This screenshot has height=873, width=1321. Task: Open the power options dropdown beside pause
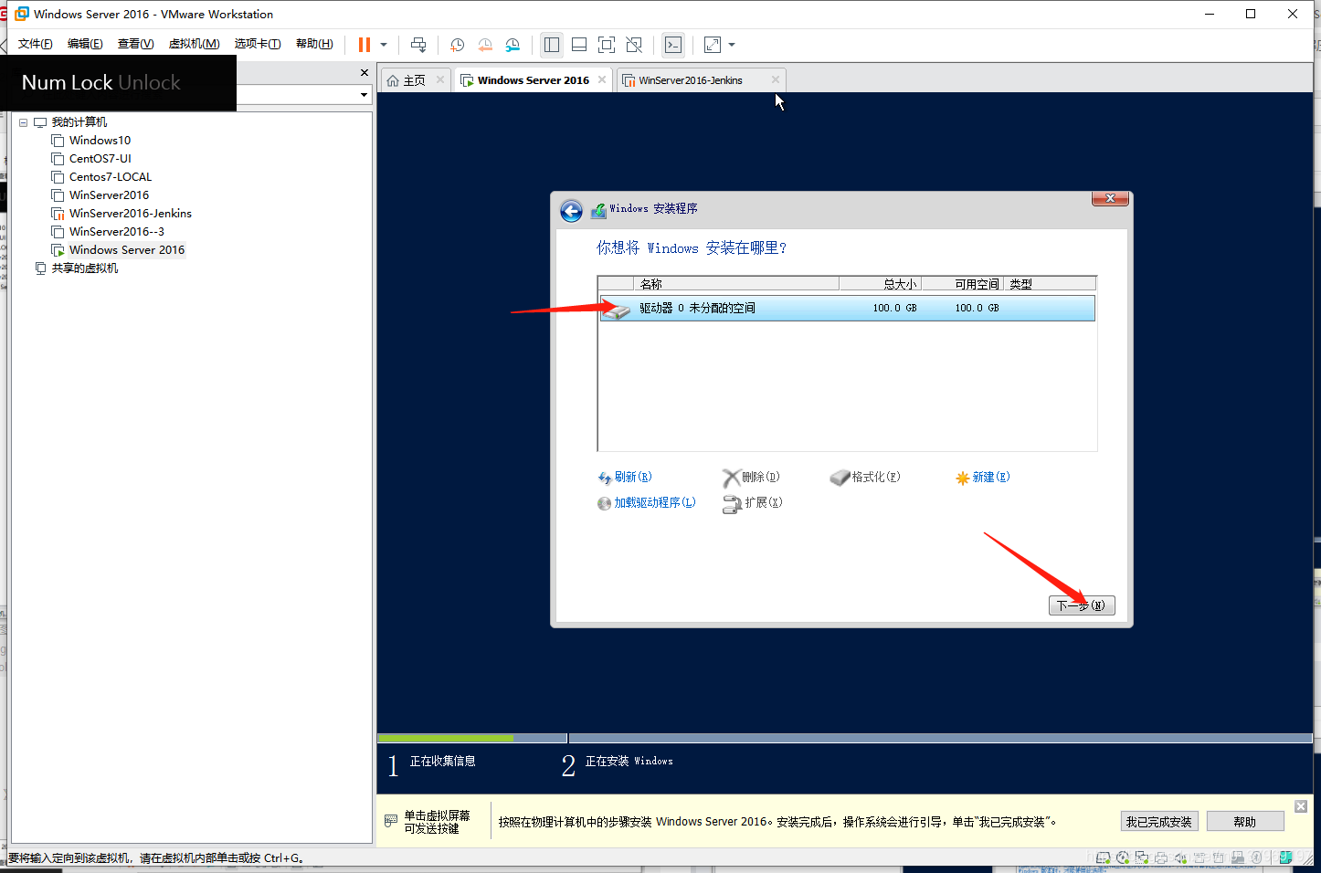point(384,45)
